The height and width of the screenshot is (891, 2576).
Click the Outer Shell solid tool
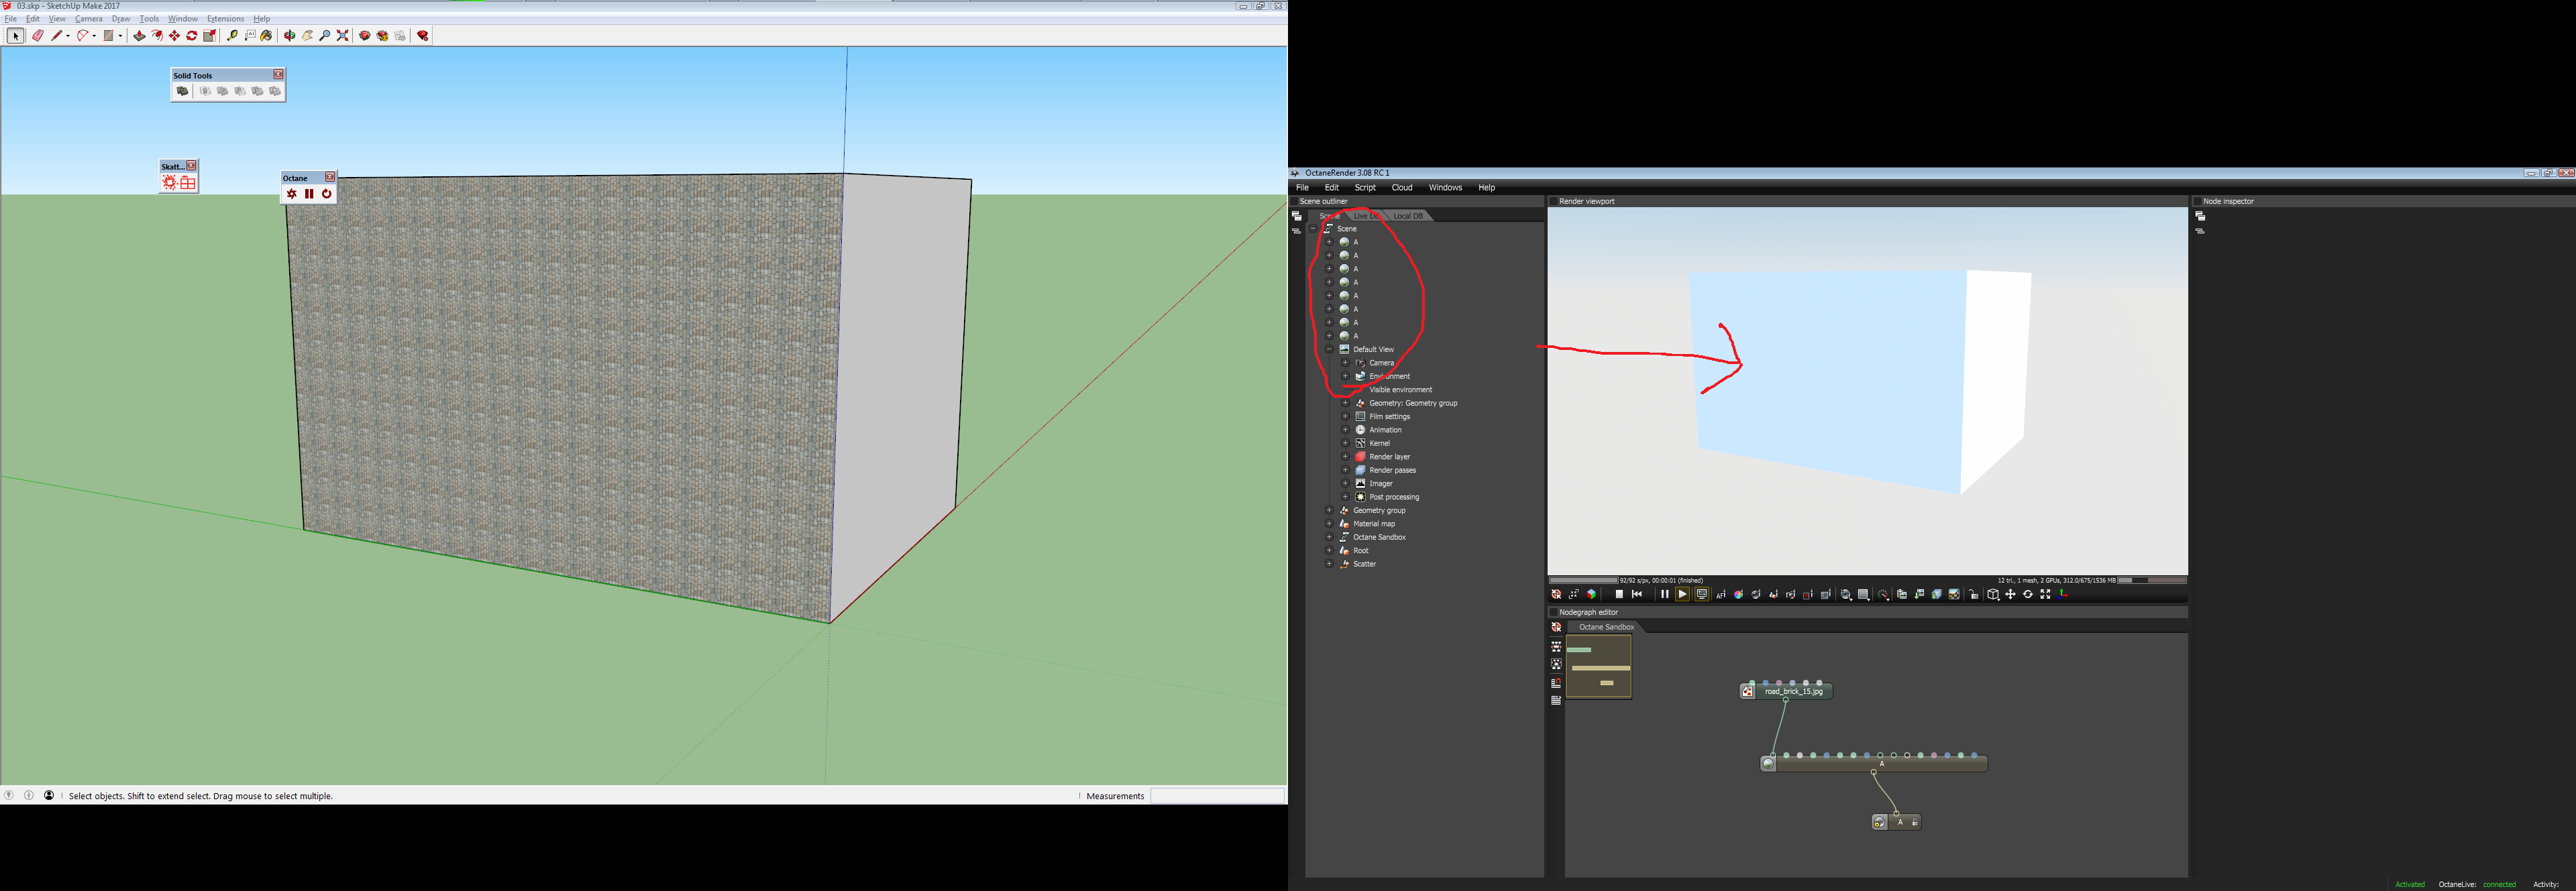(x=182, y=91)
